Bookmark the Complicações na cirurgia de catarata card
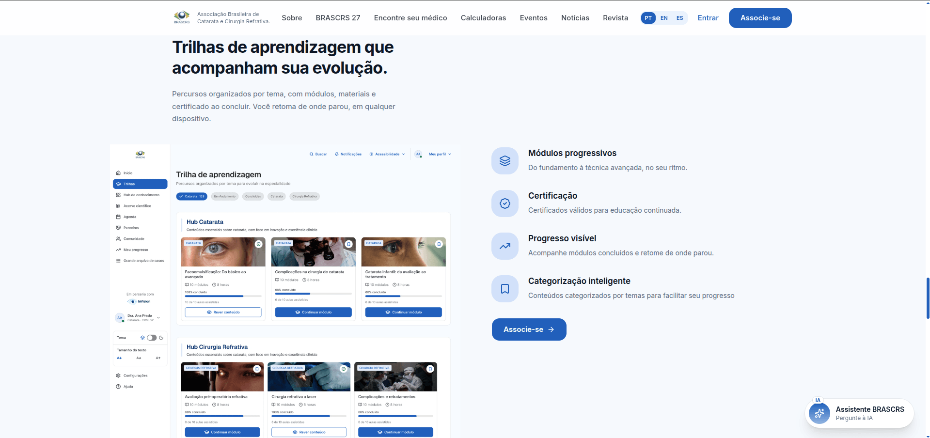Viewport: 930px width, 438px height. click(x=348, y=244)
